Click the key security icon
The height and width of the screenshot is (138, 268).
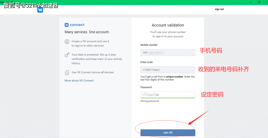(x=67, y=55)
